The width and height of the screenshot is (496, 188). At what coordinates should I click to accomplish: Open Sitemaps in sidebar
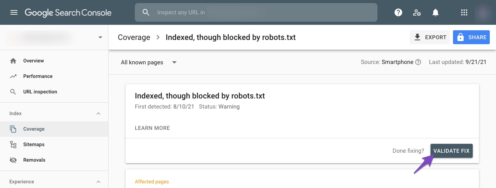pos(34,145)
